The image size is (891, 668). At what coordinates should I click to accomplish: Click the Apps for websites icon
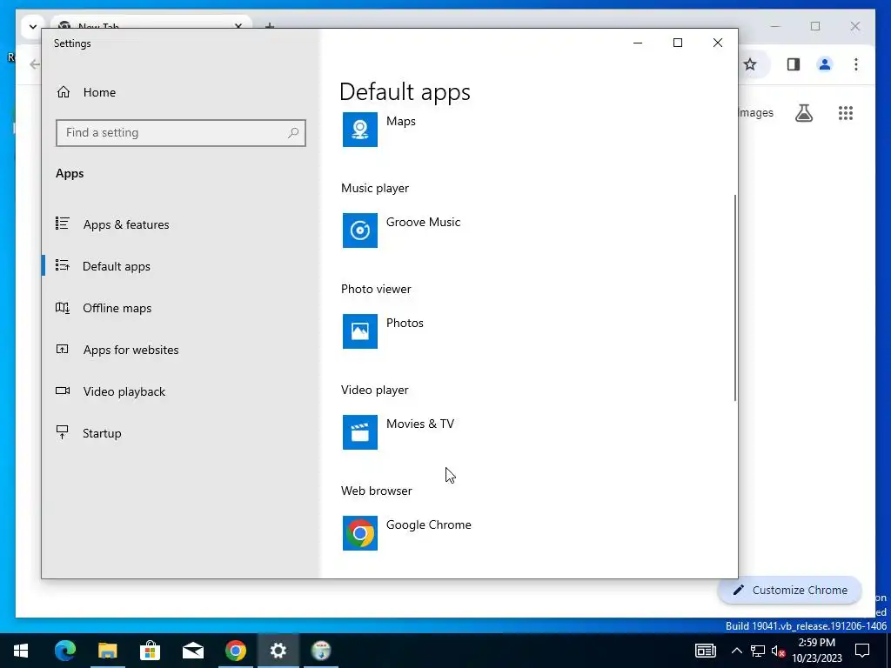[63, 349]
